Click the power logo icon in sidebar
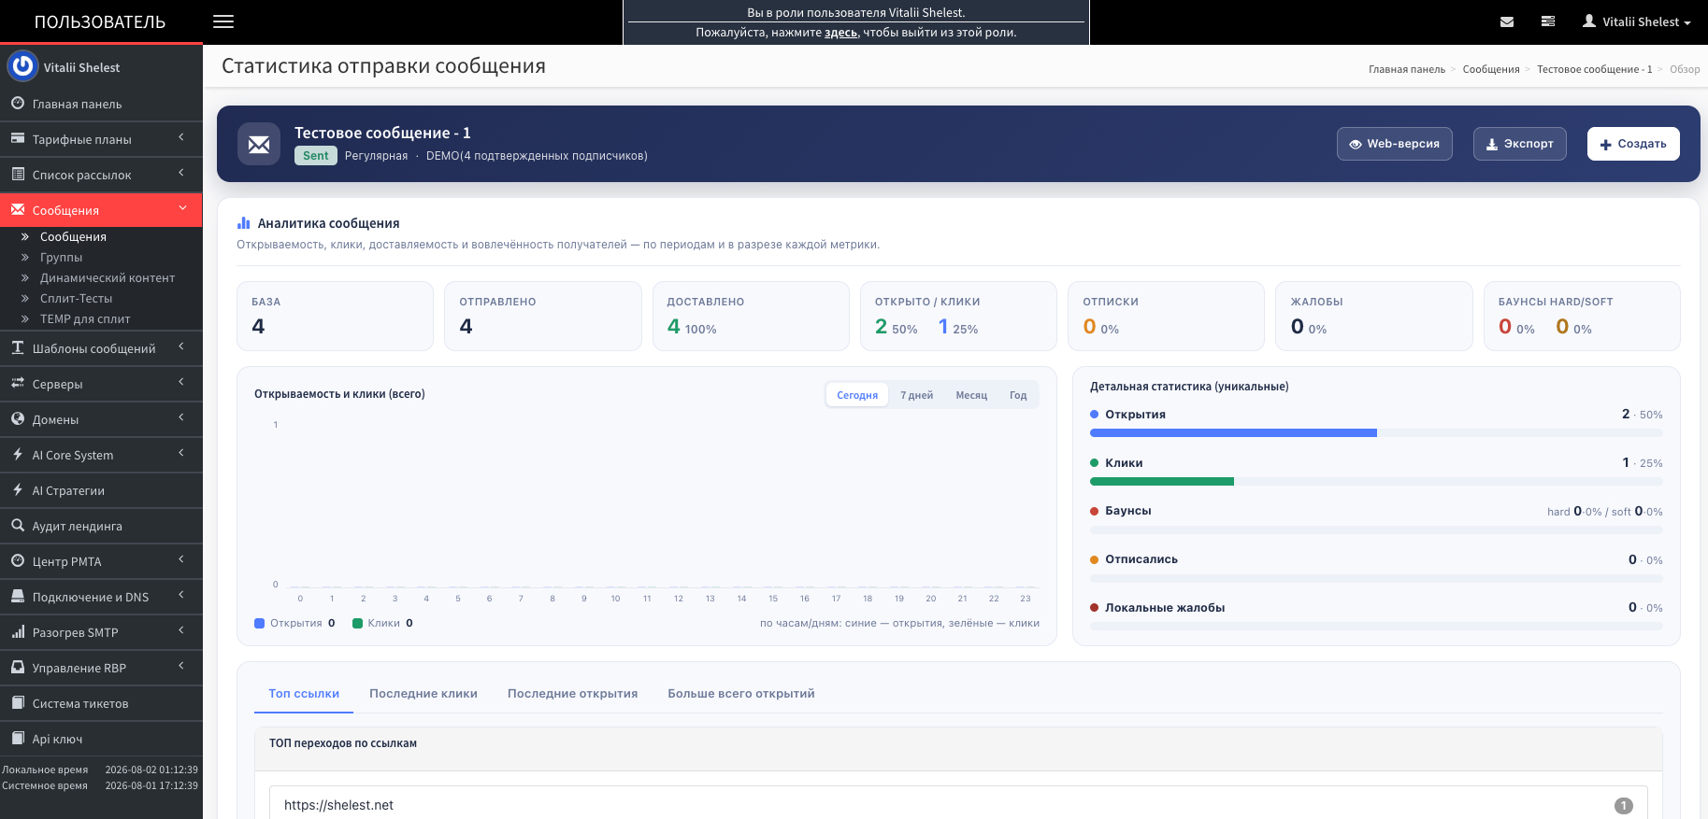The image size is (1708, 819). click(22, 66)
